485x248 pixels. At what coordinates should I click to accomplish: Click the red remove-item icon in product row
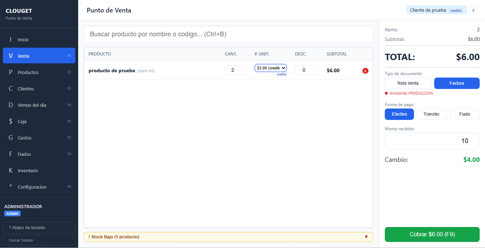point(365,71)
